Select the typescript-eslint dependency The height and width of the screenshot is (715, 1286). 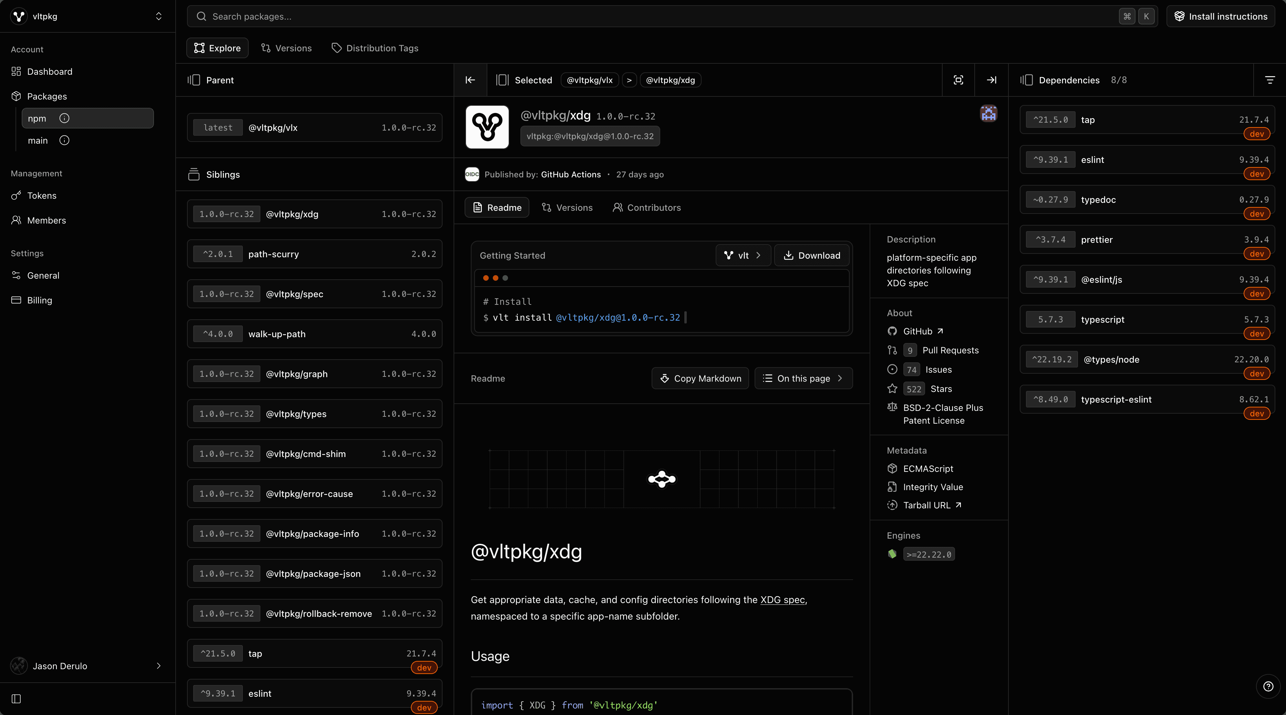1147,400
